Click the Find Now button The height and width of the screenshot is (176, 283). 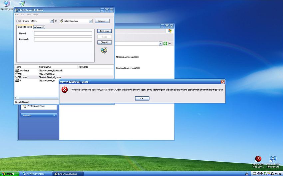point(104,31)
